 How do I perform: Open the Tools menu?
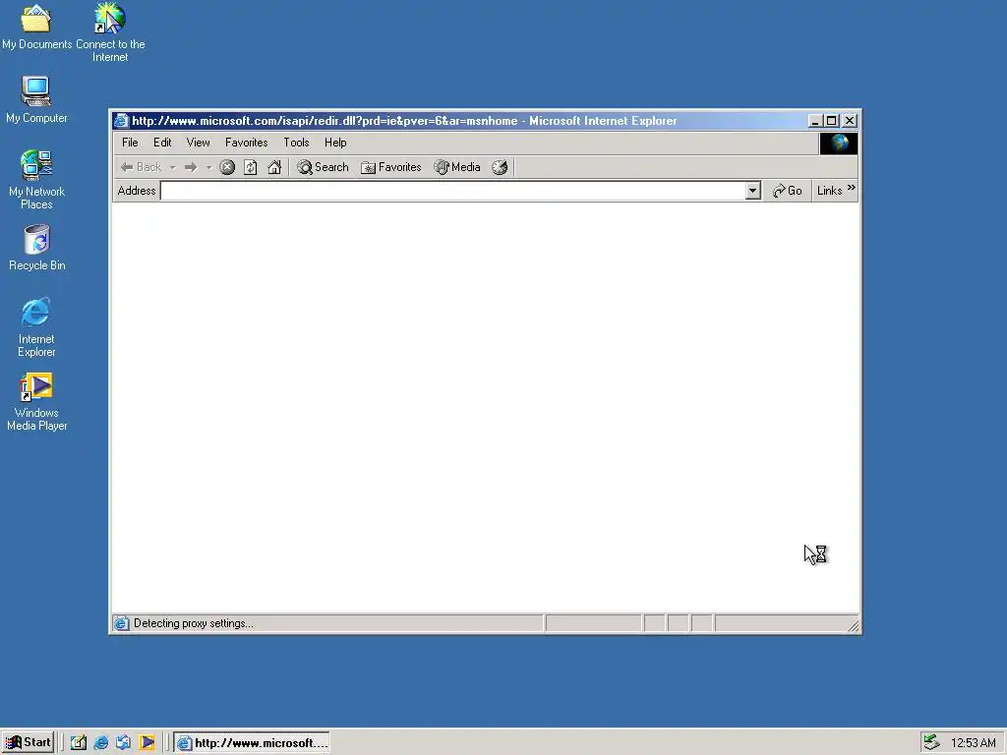point(296,143)
